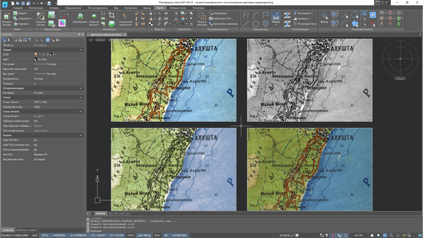The width and height of the screenshot is (423, 238).
Task: Click the Обучение OCR button
Action: [220, 18]
